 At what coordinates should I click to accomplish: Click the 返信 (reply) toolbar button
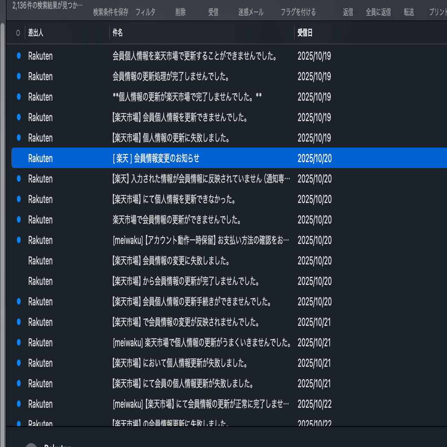click(348, 12)
